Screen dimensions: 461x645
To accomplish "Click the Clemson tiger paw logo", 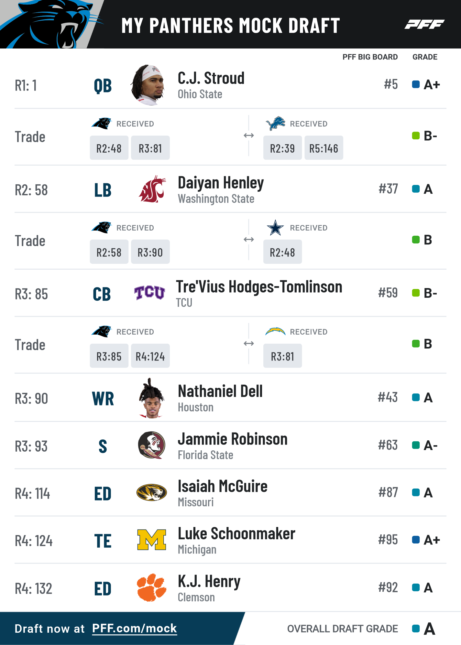I will [x=151, y=587].
